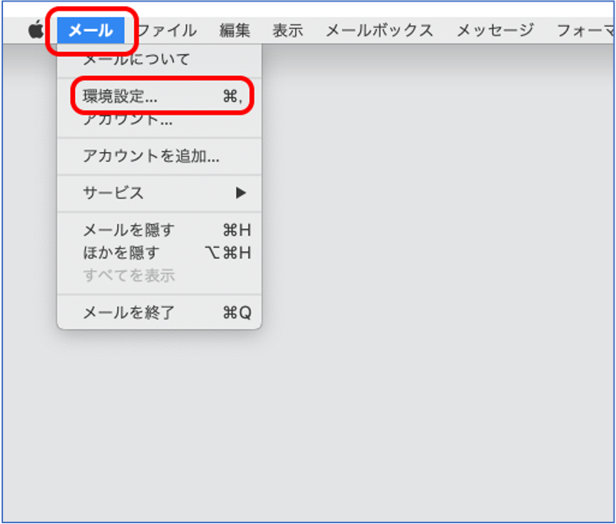Open the メッセージ menu

point(495,30)
